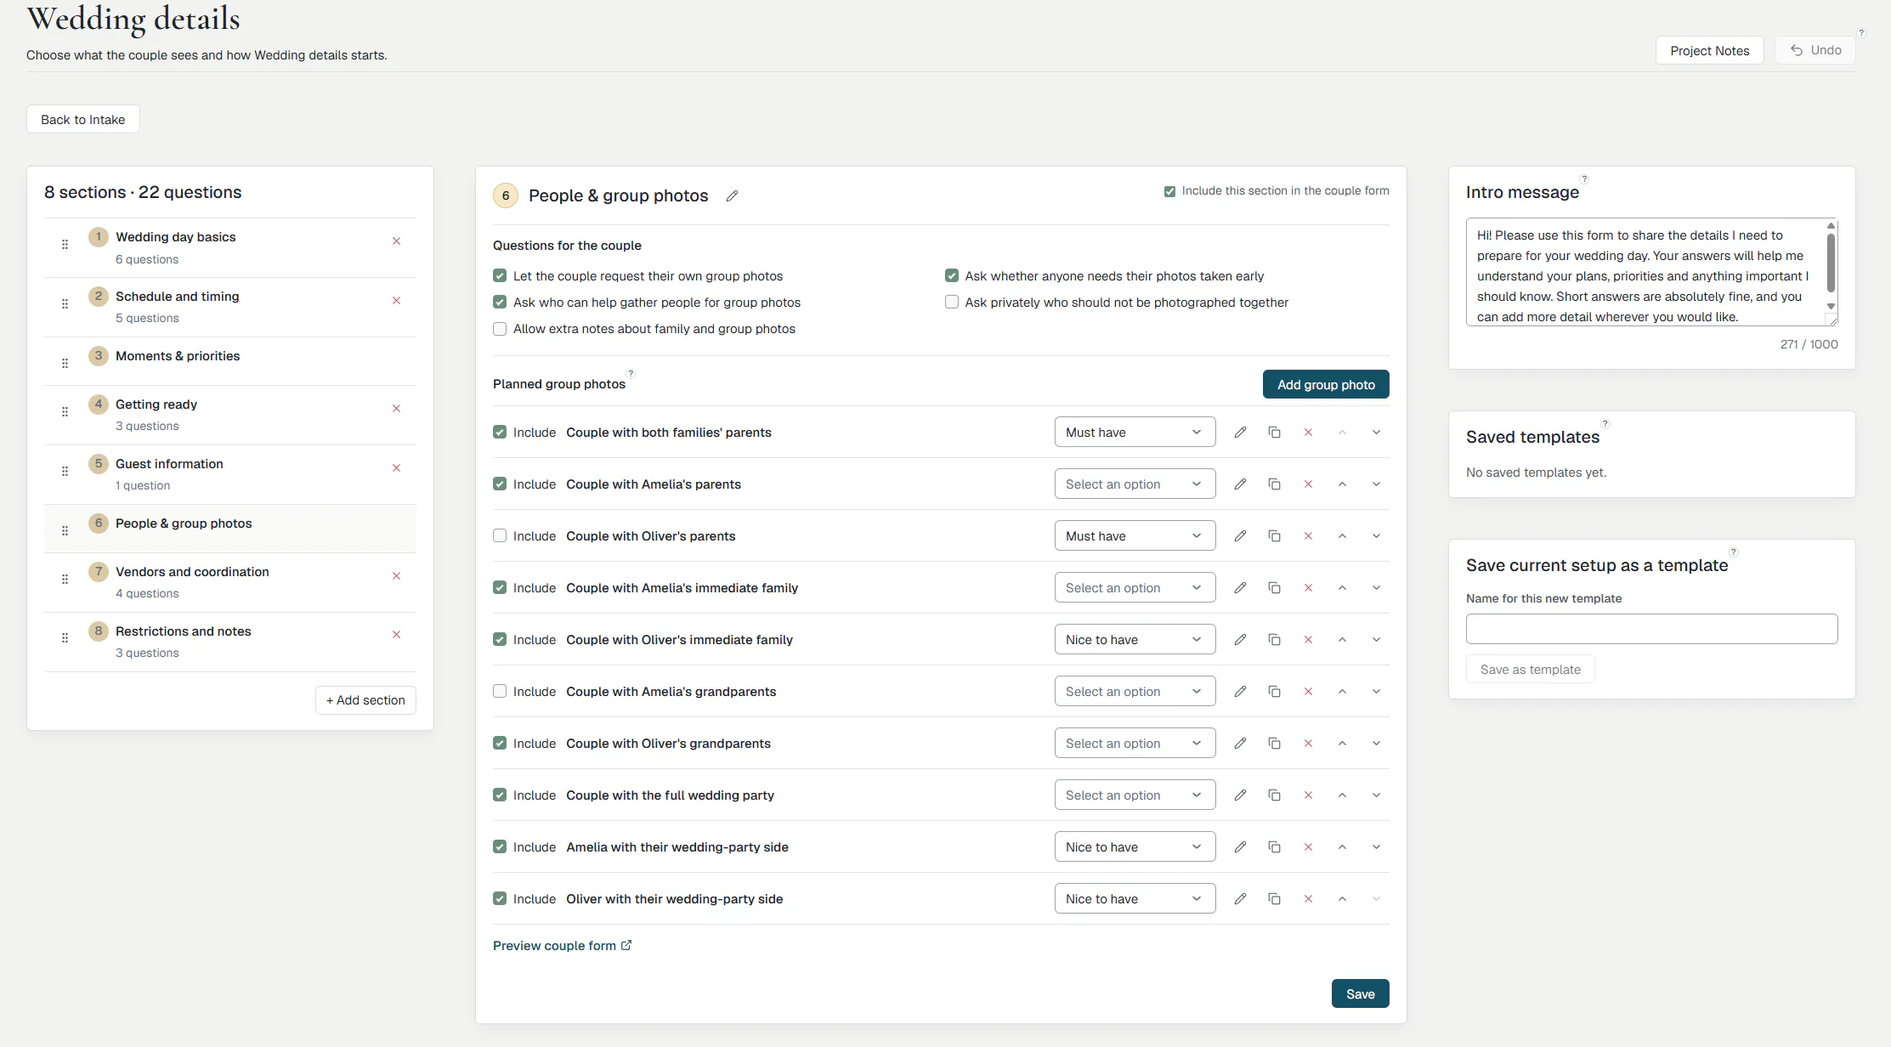This screenshot has width=1891, height=1047.
Task: Duplicate Oliver with their wedding-party side photo
Action: point(1274,899)
